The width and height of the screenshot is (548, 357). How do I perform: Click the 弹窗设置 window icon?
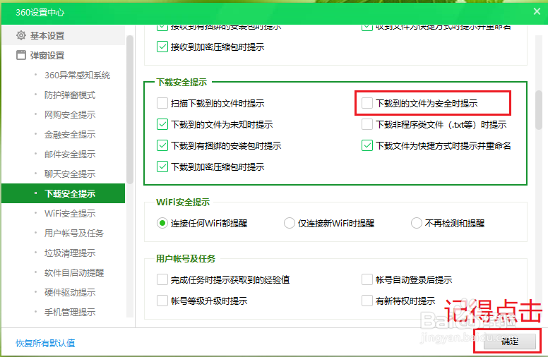21,55
